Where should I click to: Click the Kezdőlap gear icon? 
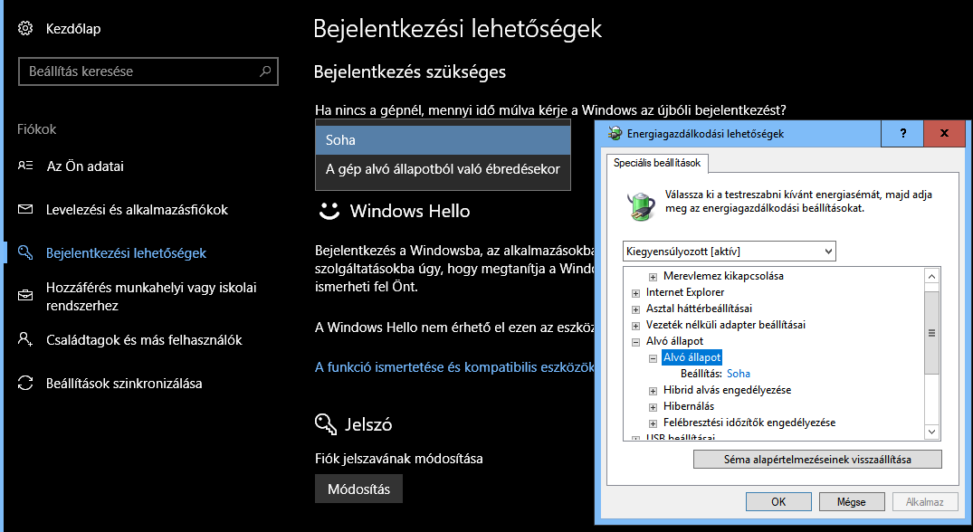[24, 28]
